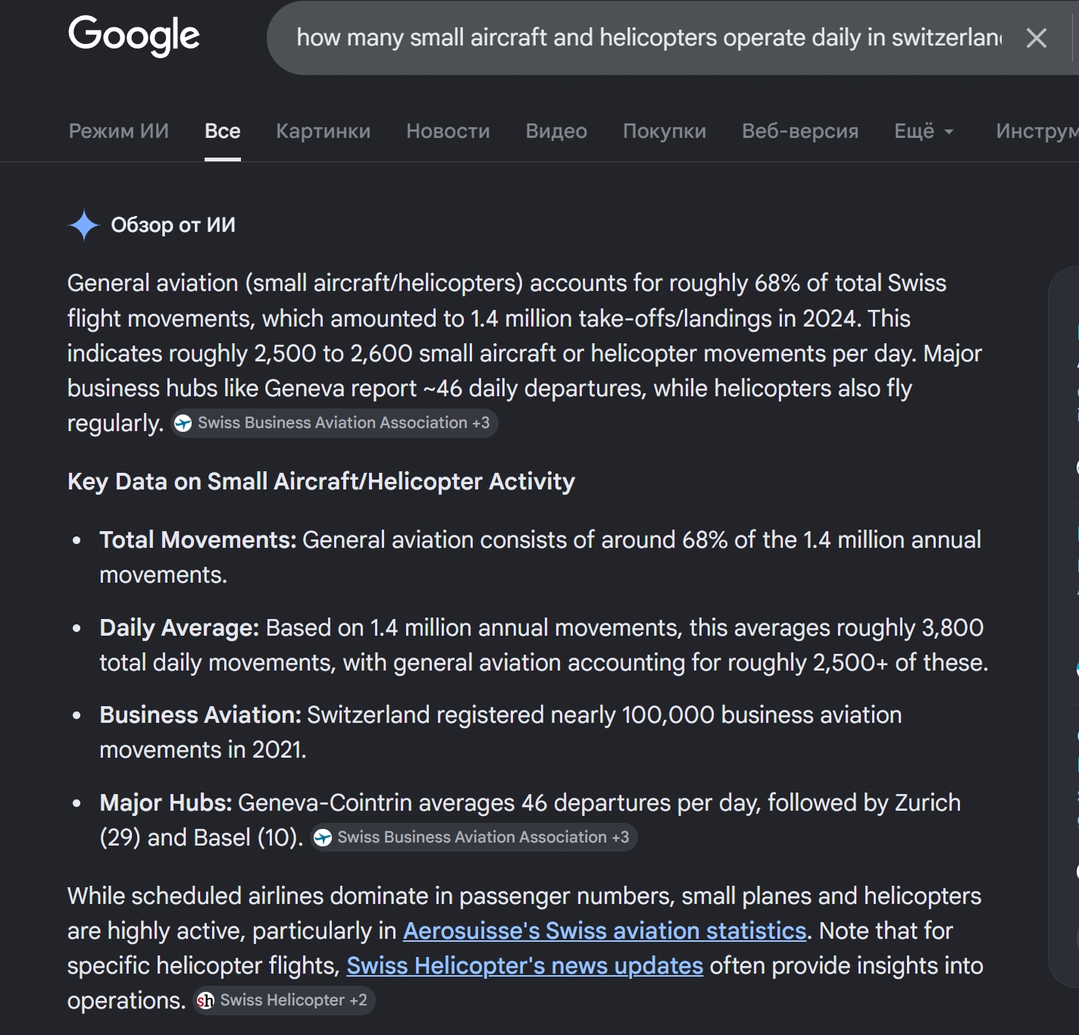This screenshot has width=1079, height=1035.
Task: Click the AI overview sparkle icon
Action: pyautogui.click(x=83, y=225)
